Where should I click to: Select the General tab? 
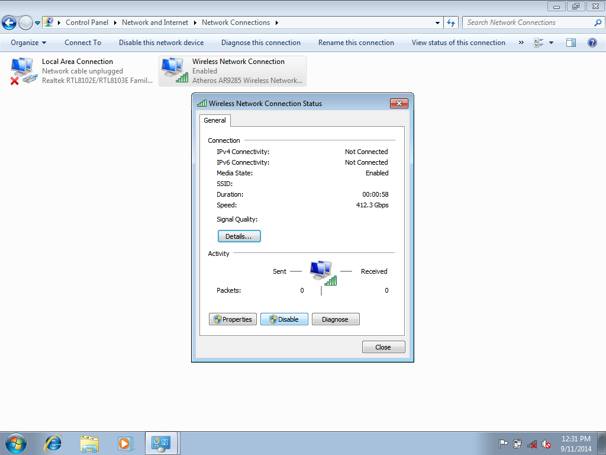[x=215, y=120]
